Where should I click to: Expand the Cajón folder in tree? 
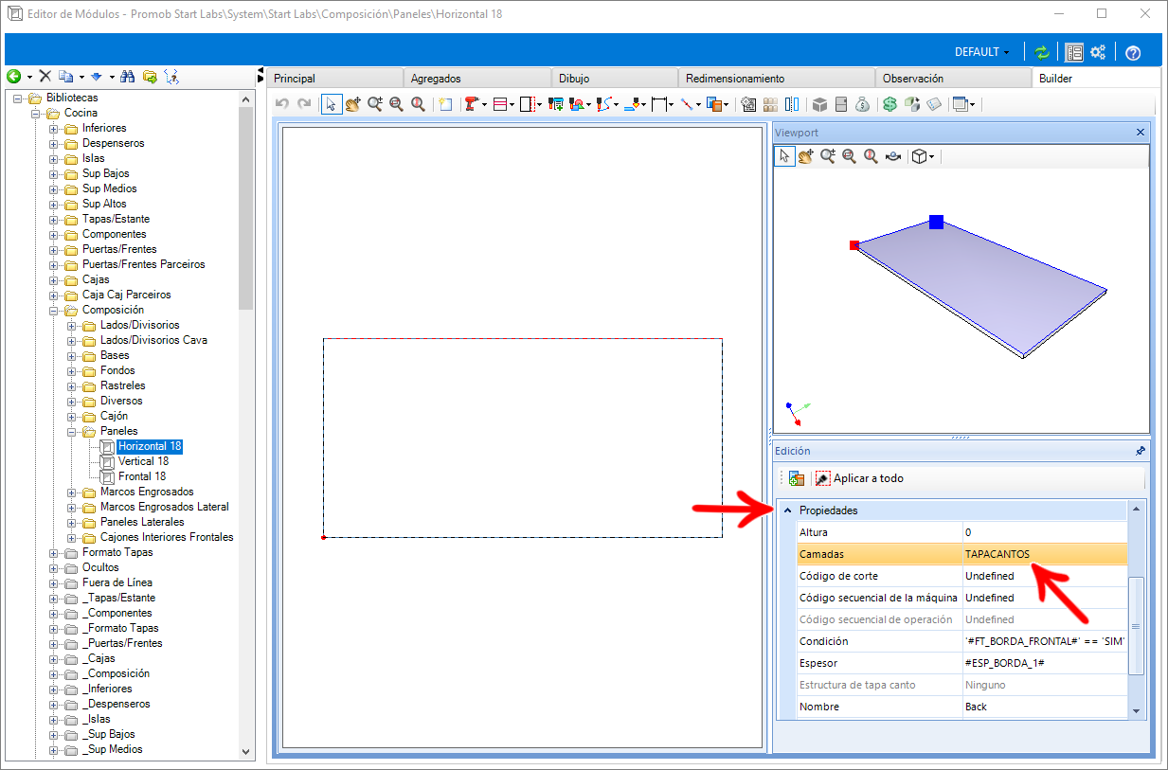72,416
